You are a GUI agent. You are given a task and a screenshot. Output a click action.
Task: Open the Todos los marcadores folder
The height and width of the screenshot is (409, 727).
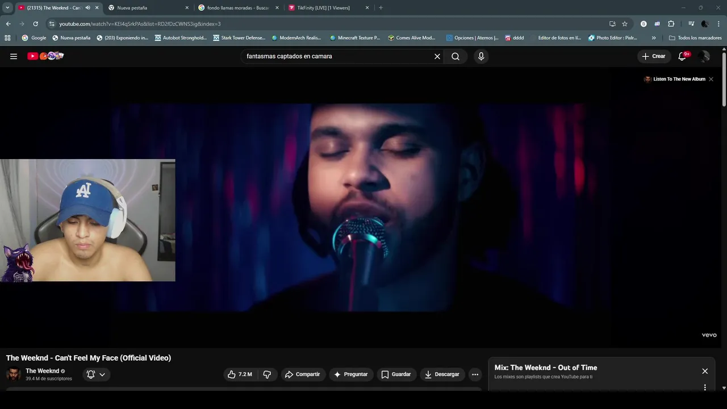click(695, 38)
